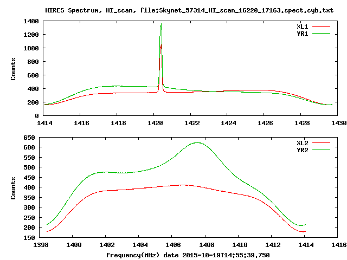Click the 1406 x-axis tick label
This screenshot has height=260, width=347.
[x=173, y=245]
